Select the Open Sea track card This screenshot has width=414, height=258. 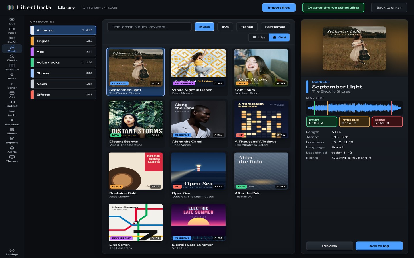click(198, 175)
